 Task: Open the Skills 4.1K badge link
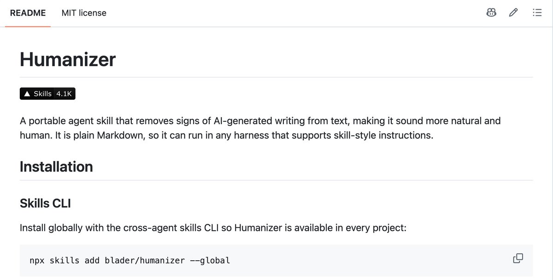point(47,94)
